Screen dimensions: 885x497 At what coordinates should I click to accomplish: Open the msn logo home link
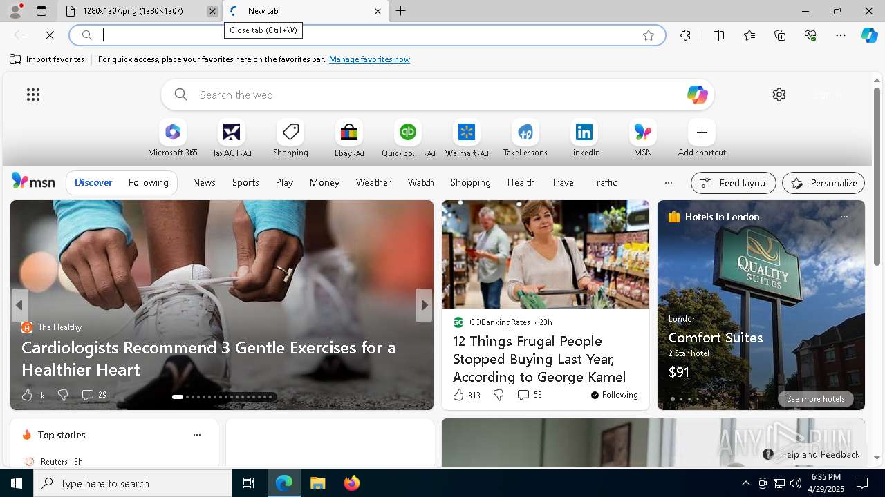33,181
